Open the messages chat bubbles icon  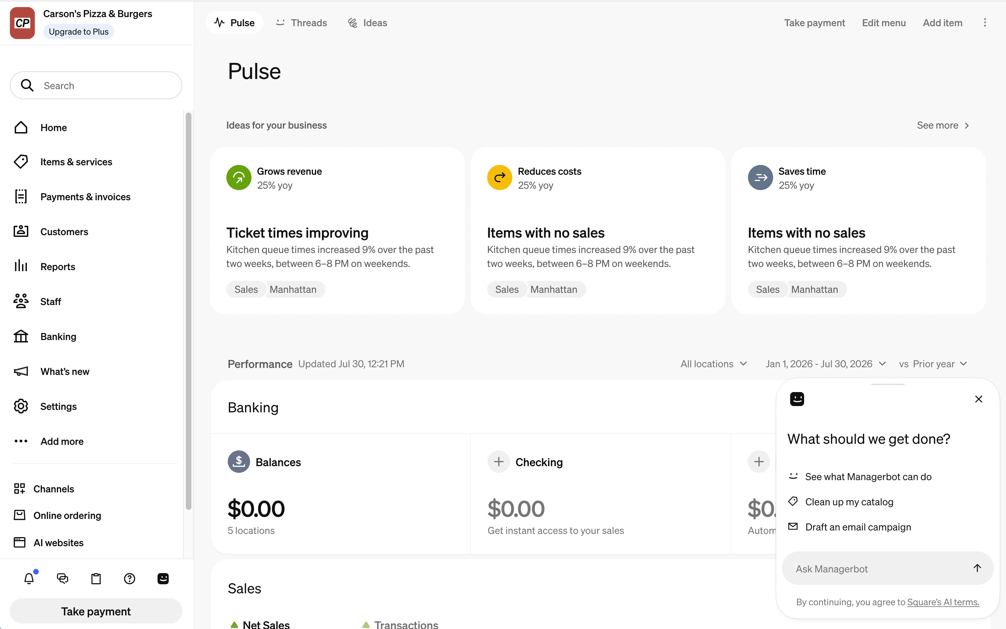(x=63, y=578)
